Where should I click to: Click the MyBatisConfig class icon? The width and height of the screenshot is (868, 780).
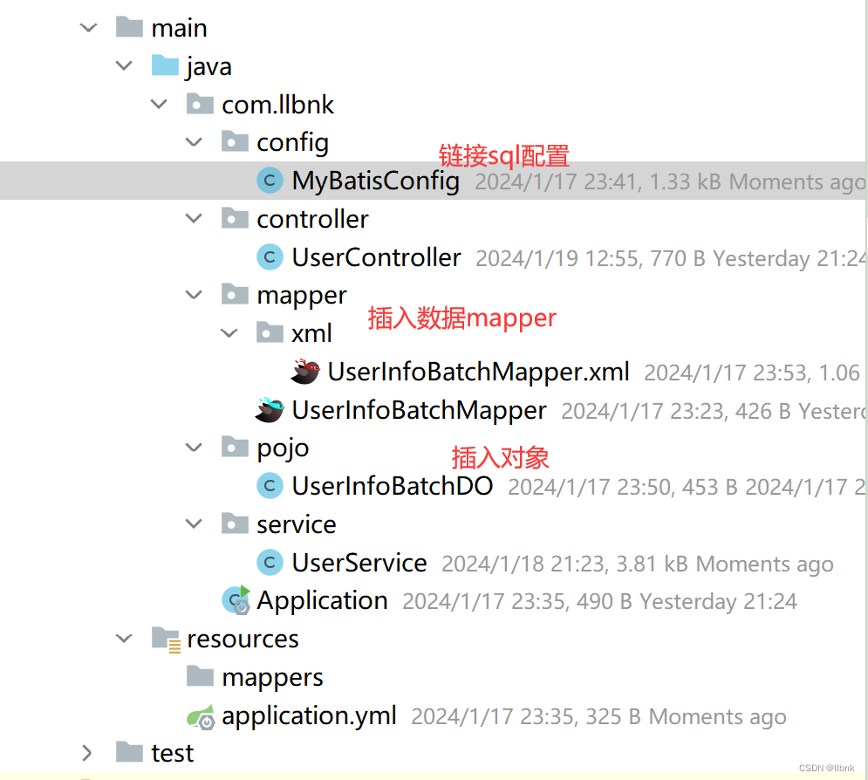pyautogui.click(x=270, y=181)
